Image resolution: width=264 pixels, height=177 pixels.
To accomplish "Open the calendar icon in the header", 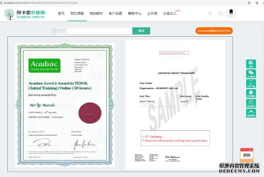I will tap(221, 13).
